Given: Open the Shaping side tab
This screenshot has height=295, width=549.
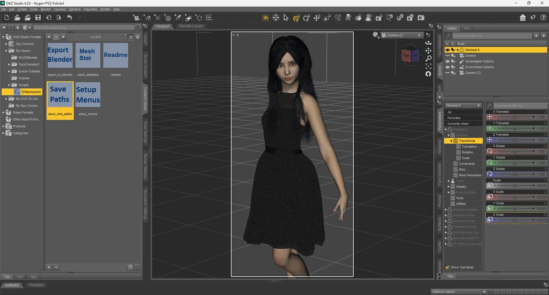Looking at the screenshot, I should (440, 146).
